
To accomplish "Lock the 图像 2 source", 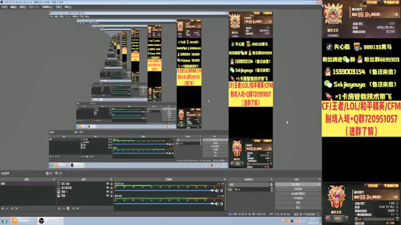I will click(111, 191).
